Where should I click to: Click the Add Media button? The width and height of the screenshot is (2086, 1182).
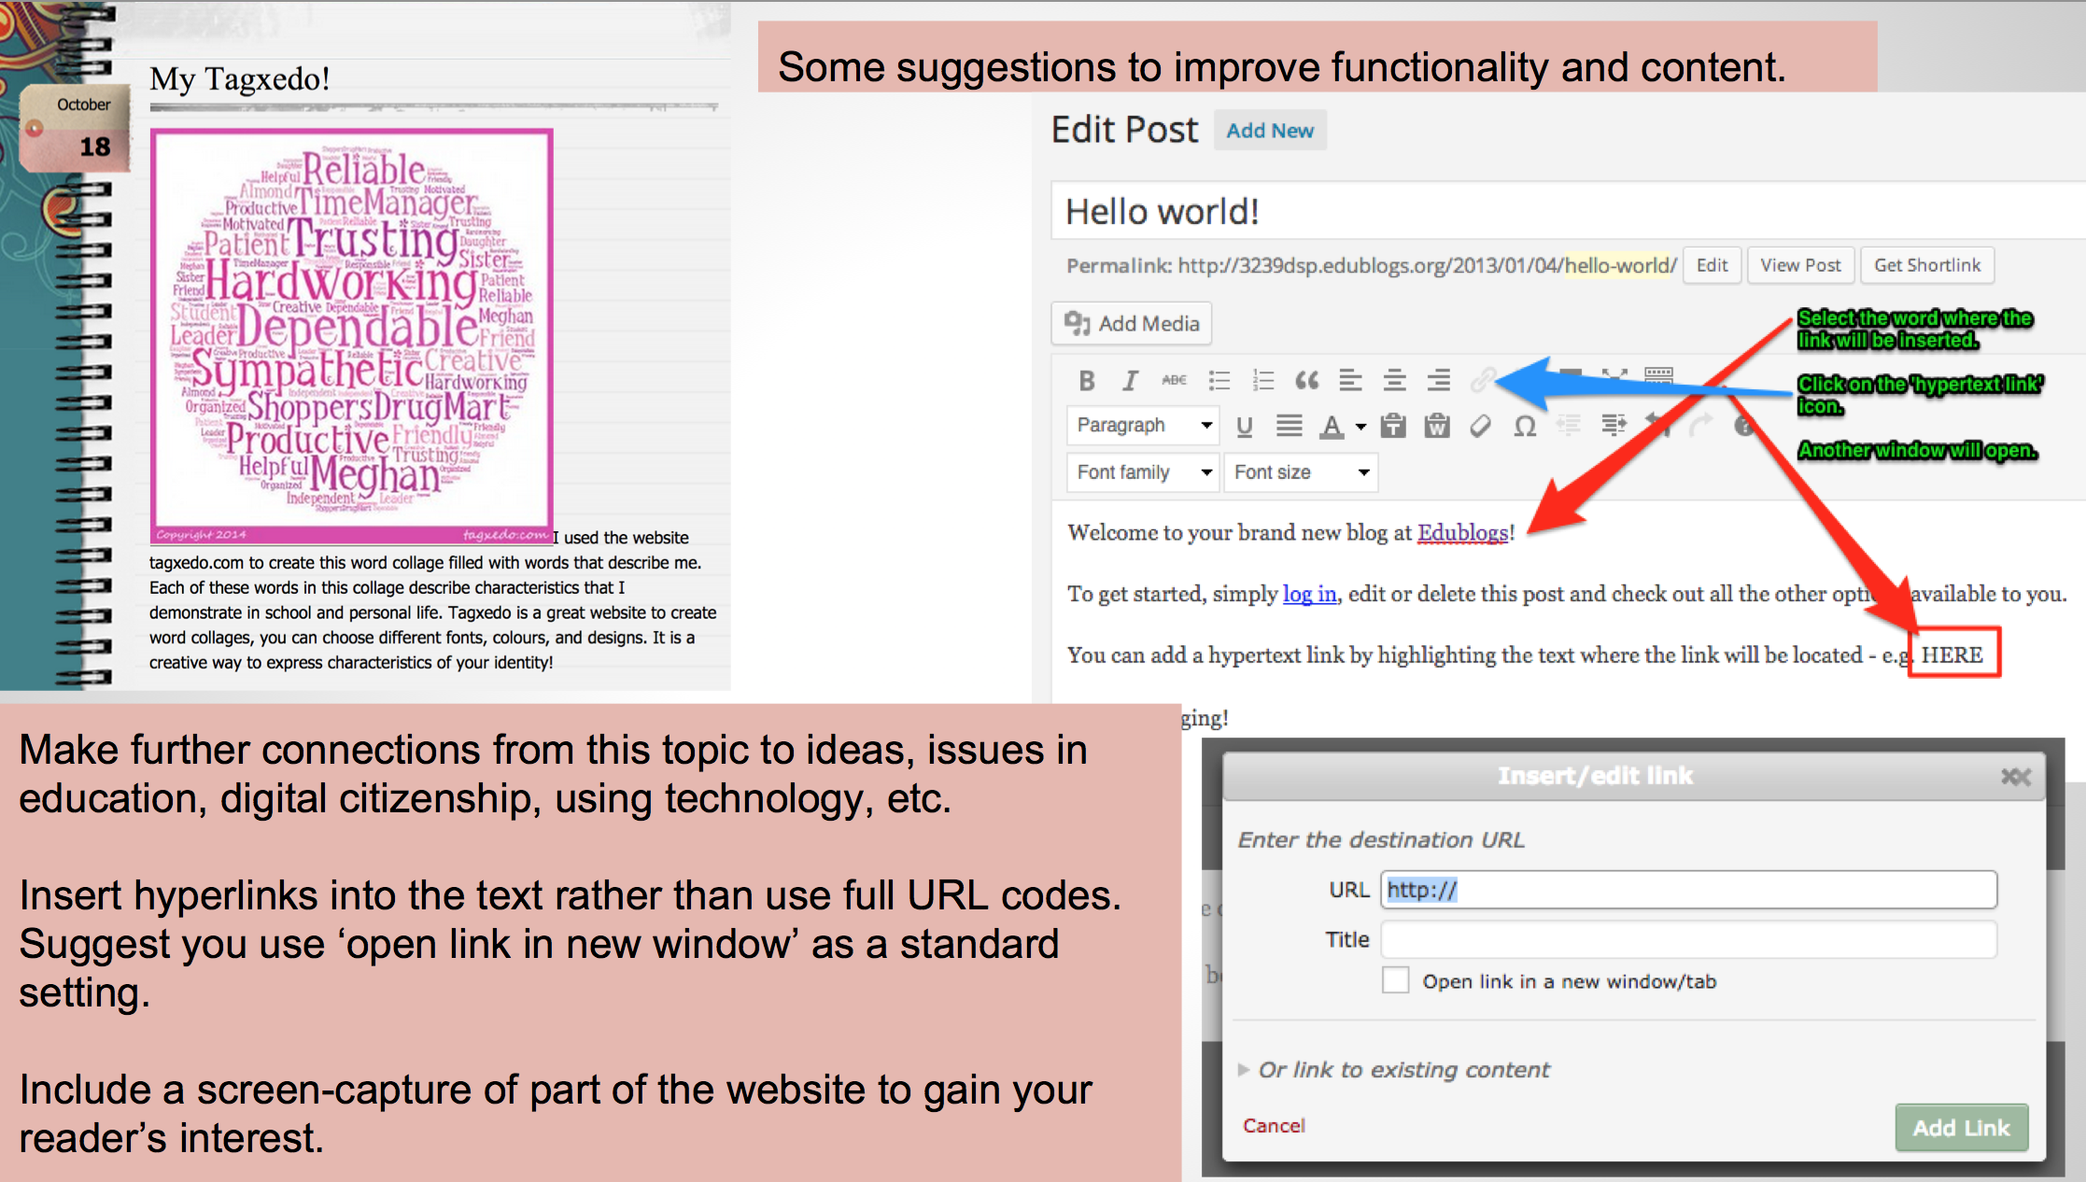1132,324
